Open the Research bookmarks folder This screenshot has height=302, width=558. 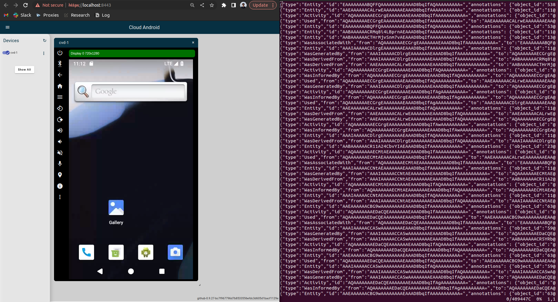tap(77, 15)
